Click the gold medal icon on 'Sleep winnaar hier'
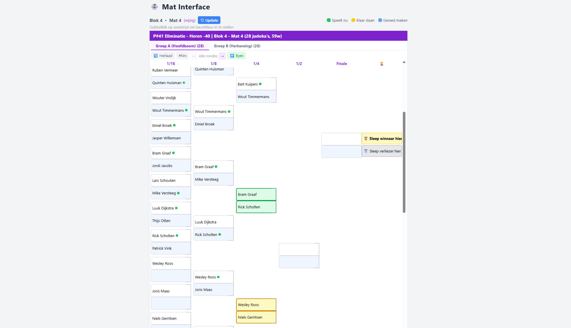Screen dimensions: 571x328 click(366, 138)
